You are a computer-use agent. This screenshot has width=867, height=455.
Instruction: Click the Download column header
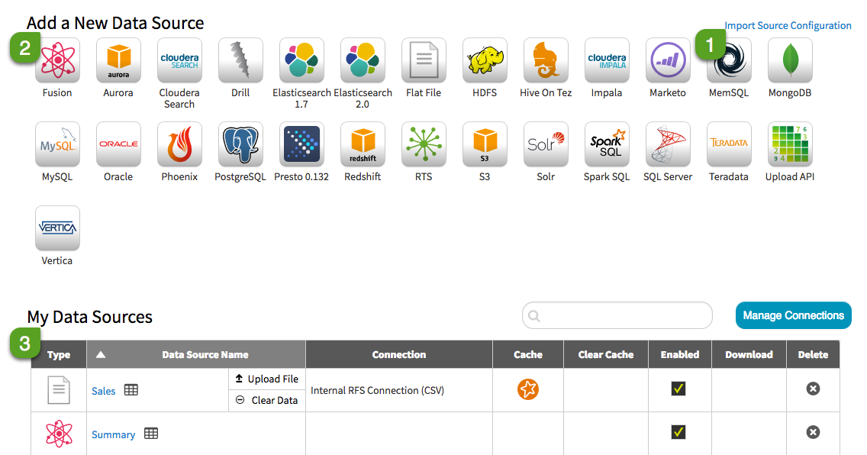(x=749, y=354)
